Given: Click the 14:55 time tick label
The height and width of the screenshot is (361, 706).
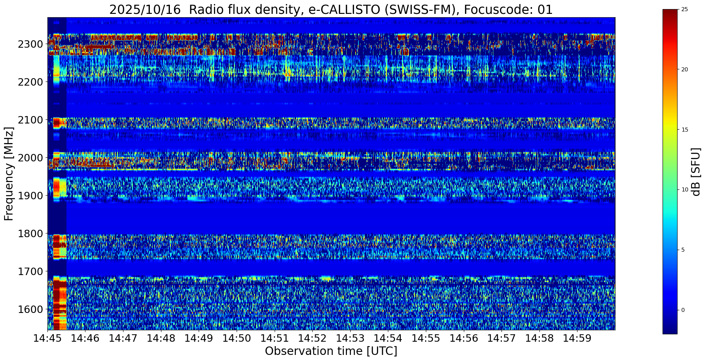Looking at the screenshot, I should 426,338.
